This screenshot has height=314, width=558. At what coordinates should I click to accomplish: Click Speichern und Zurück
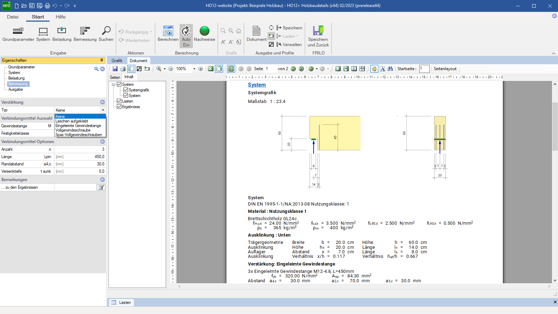click(x=318, y=36)
